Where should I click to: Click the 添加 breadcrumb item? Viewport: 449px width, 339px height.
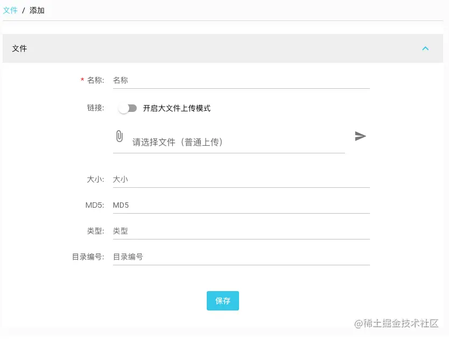pyautogui.click(x=37, y=10)
